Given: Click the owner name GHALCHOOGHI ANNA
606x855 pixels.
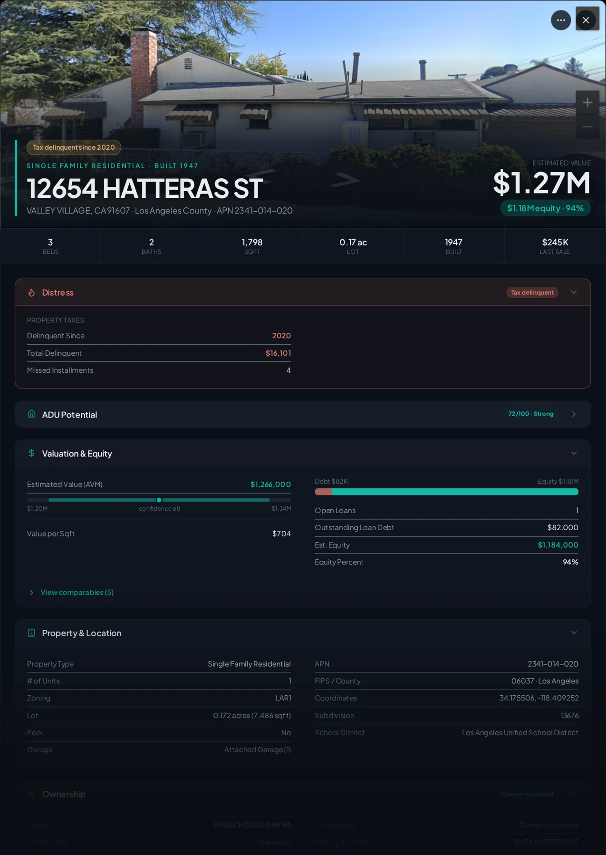Looking at the screenshot, I should [252, 825].
